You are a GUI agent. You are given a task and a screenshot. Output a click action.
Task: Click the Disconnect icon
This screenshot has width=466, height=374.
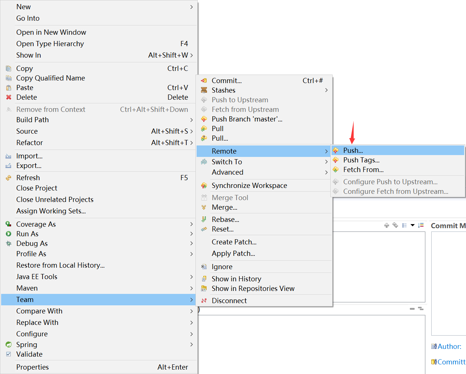click(204, 301)
